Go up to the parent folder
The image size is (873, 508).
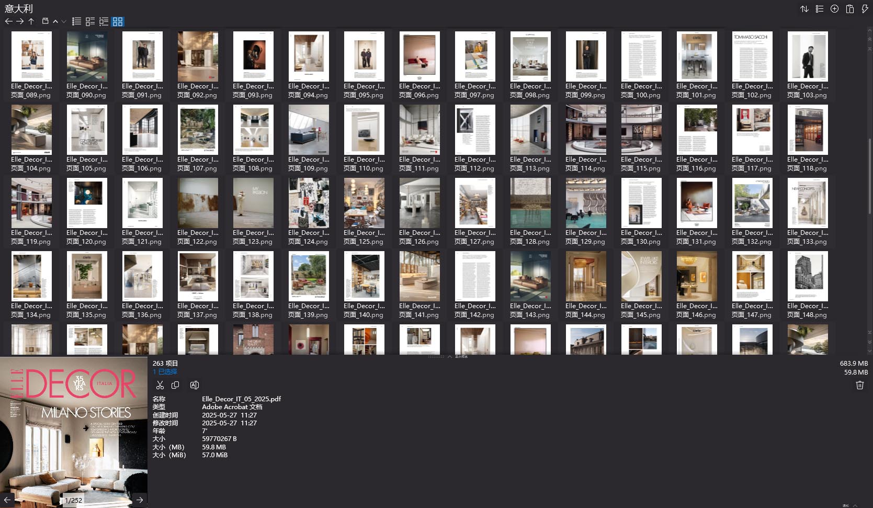(x=31, y=21)
